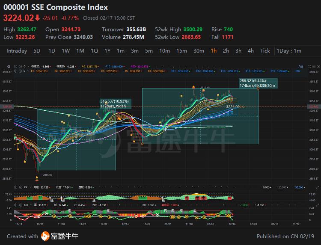Open the 1Day : 1m interval selector
The width and height of the screenshot is (321, 245).
(x=289, y=51)
